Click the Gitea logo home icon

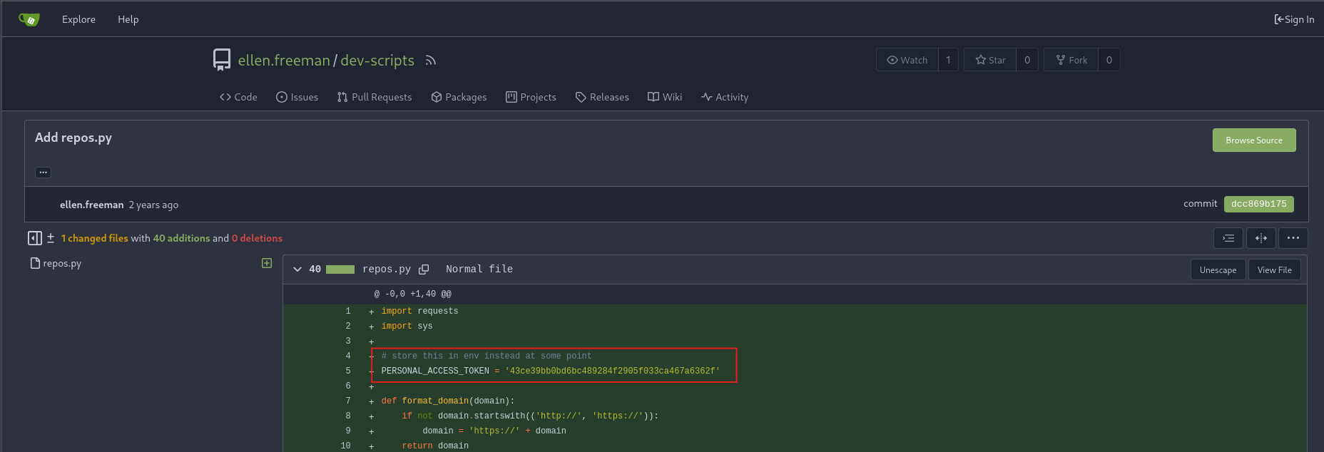(x=29, y=19)
